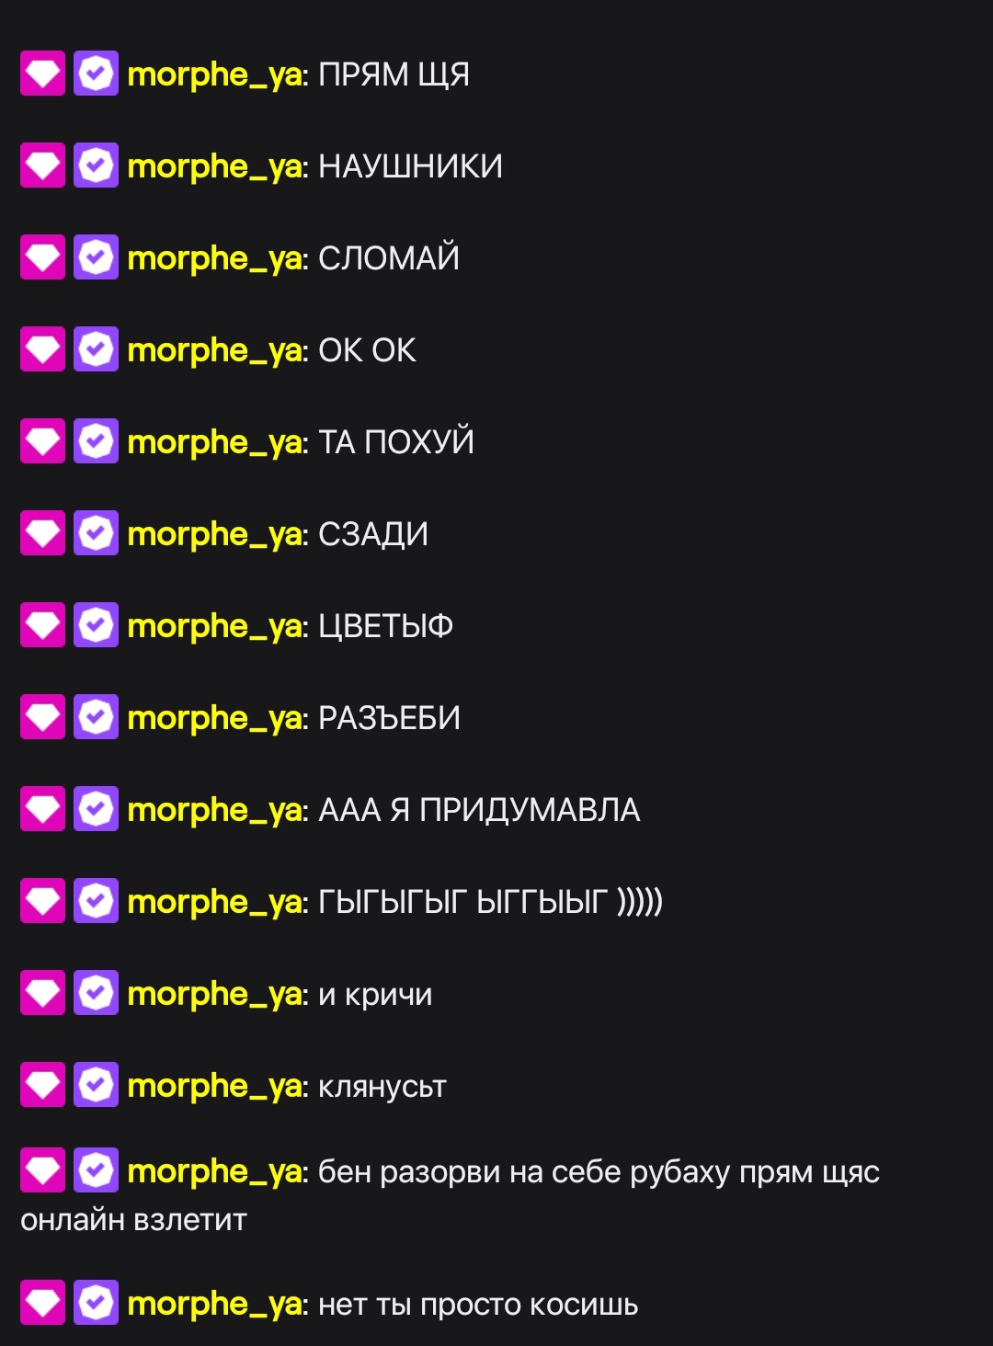The height and width of the screenshot is (1346, 993).
Task: Click the message text "ААА Я ПРИДУМАВЛА"
Action: pos(479,810)
